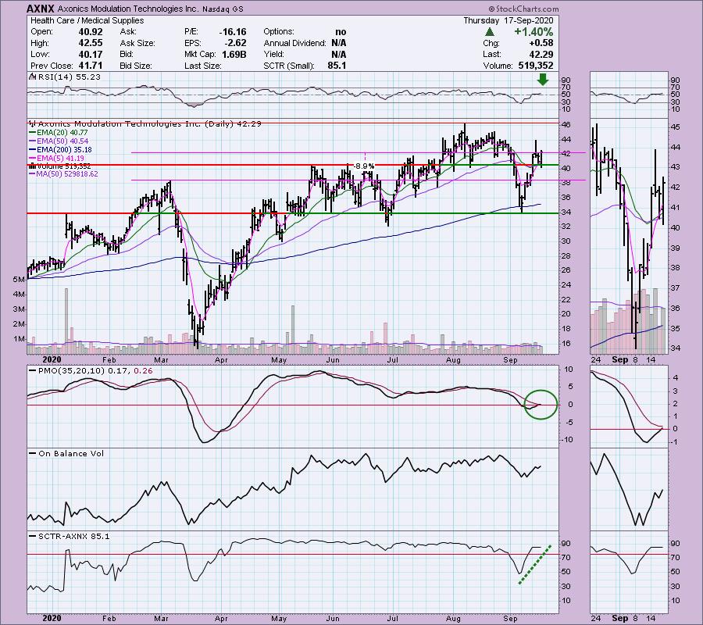
Task: Click the Yield label
Action: tap(274, 54)
